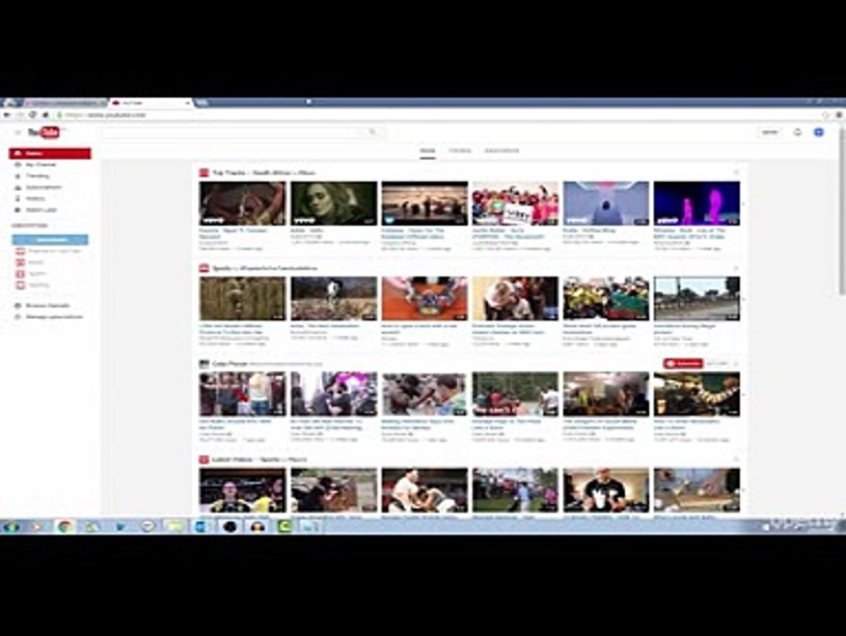The width and height of the screenshot is (846, 636).
Task: Click the red Subscribe button
Action: tap(683, 363)
